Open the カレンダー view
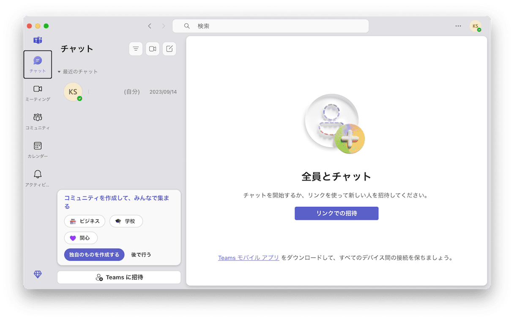The height and width of the screenshot is (320, 514). [38, 149]
